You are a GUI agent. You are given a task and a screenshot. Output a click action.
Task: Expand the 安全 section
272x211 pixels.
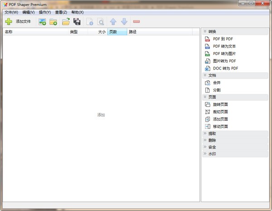point(212,147)
